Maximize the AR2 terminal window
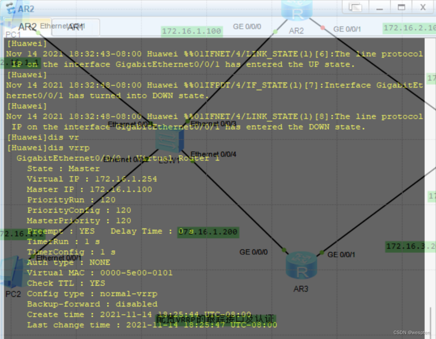 (x=402, y=7)
